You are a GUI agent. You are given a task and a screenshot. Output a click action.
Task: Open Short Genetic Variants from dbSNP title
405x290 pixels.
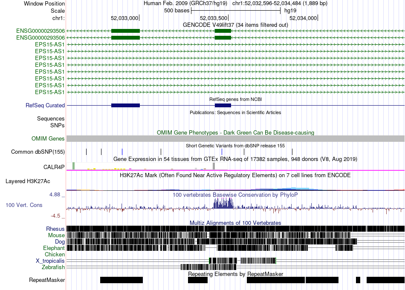[x=235, y=146]
